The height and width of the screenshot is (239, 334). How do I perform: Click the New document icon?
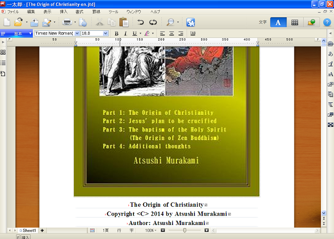(7, 22)
